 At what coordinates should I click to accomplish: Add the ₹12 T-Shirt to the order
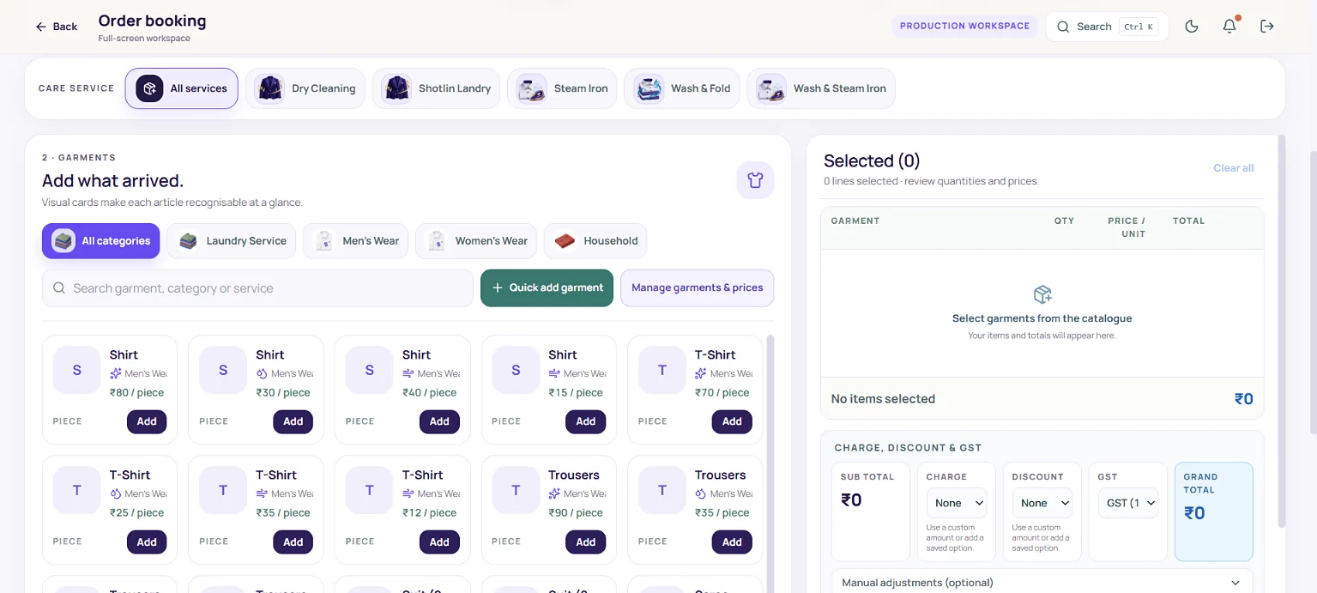pos(439,542)
